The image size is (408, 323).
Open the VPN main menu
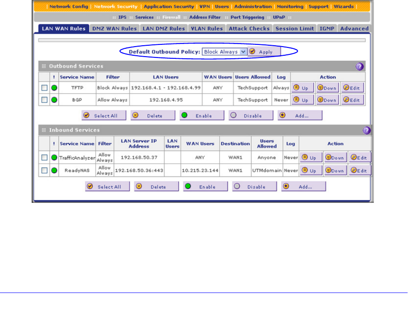(x=204, y=7)
